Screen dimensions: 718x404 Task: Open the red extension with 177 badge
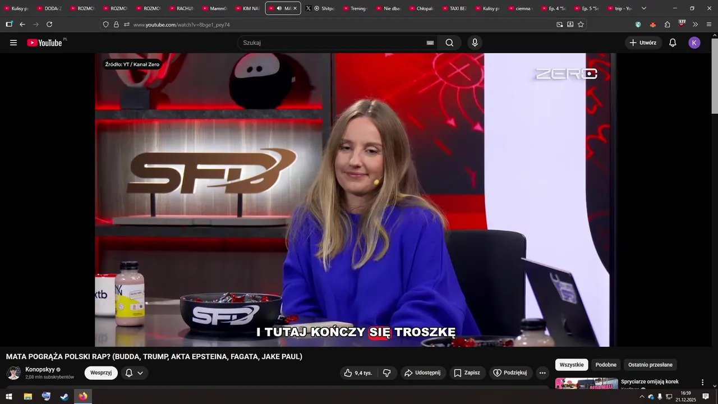click(682, 24)
